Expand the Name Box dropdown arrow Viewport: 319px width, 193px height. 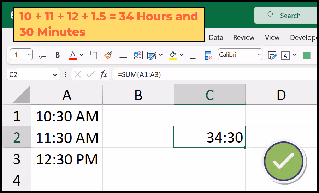pos(55,75)
